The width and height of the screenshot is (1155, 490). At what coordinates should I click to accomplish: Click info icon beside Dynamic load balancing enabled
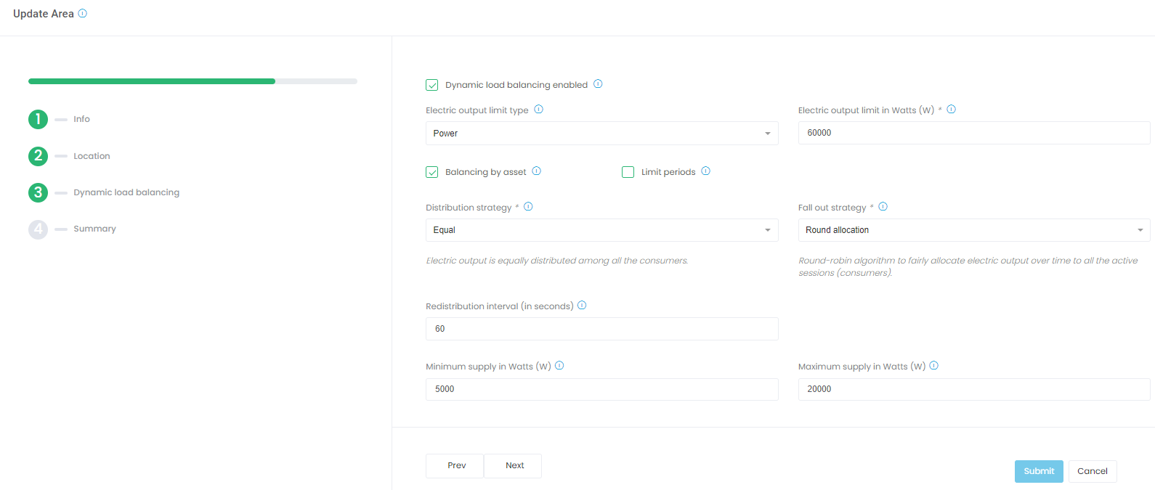(x=598, y=84)
